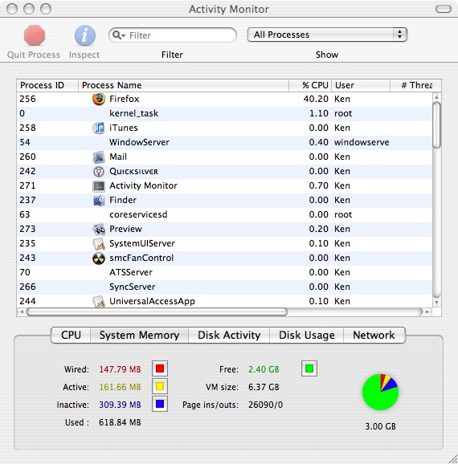Screen dimensions: 458x464
Task: Select the kernel_task process row
Action: 224,113
